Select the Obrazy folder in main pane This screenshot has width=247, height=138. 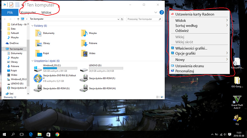point(43,44)
